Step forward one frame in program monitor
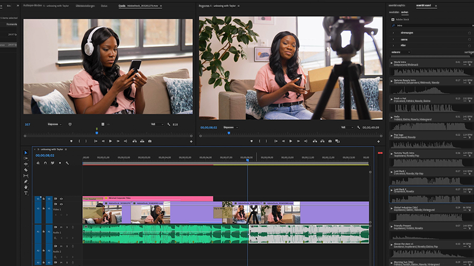 298,141
